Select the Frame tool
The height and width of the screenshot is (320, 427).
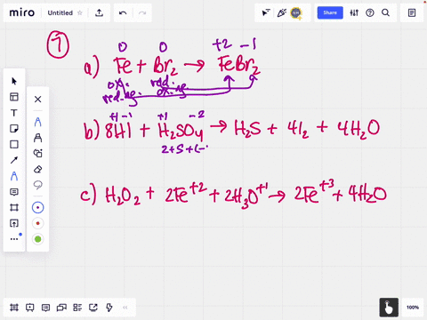click(14, 207)
